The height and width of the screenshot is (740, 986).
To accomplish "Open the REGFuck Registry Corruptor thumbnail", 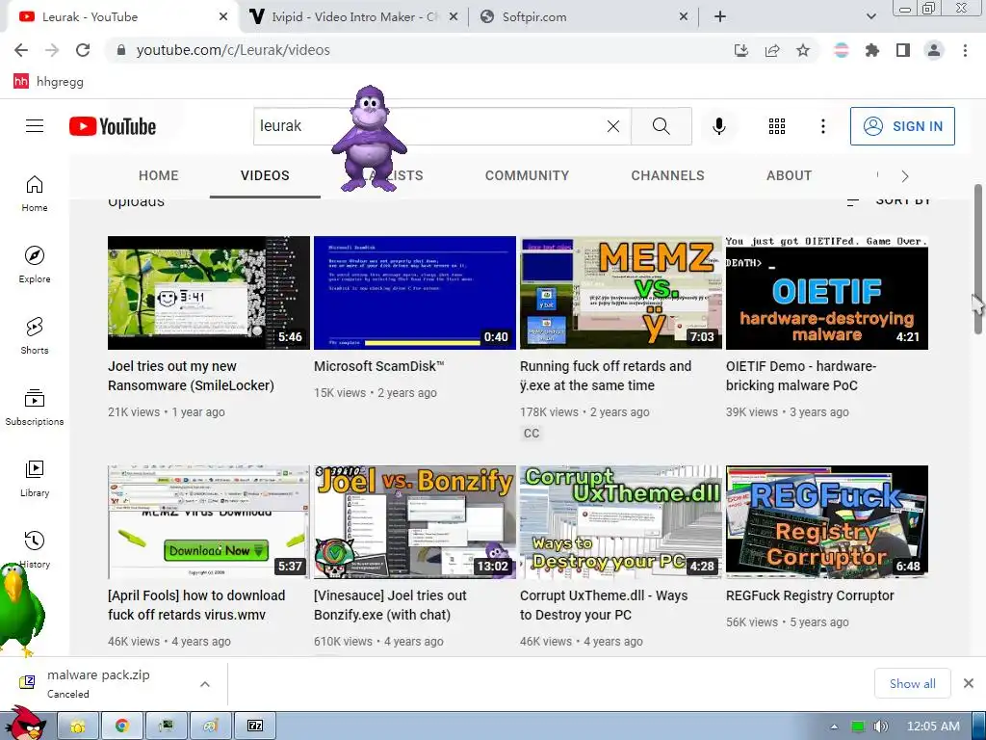I will click(x=827, y=522).
